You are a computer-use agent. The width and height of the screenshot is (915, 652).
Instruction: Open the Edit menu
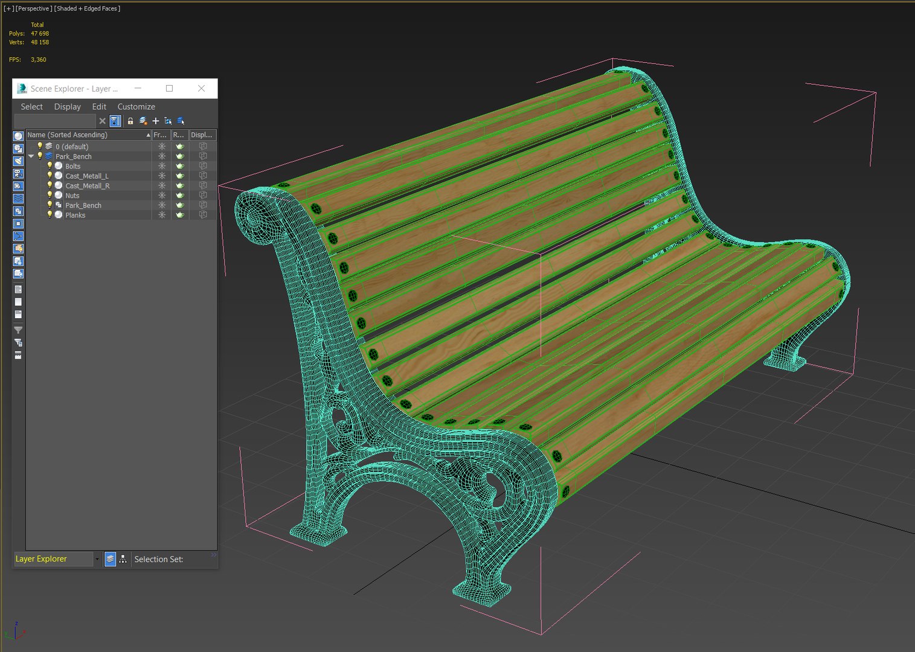[x=99, y=107]
